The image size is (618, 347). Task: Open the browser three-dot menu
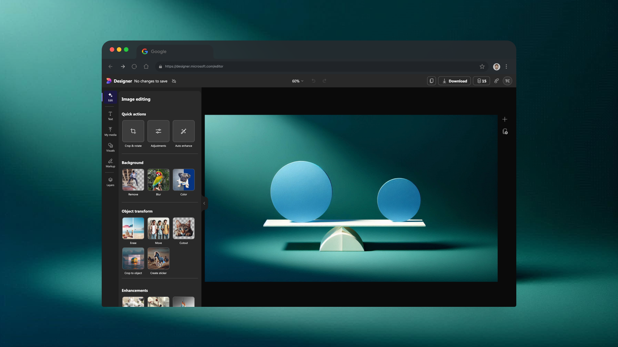(506, 67)
